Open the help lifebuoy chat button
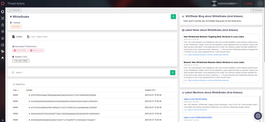The image size is (265, 122). click(x=258, y=116)
